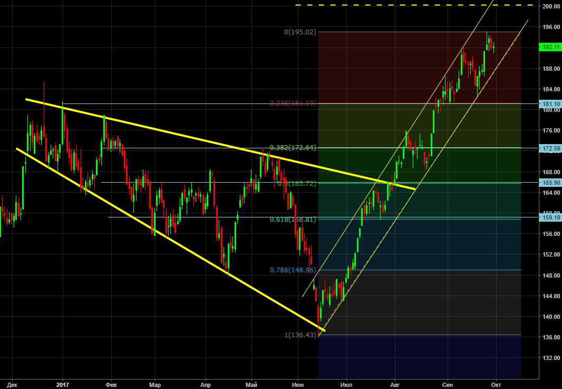This screenshot has width=562, height=389.
Task: Click the Дек month label on time axis
Action: pyautogui.click(x=12, y=385)
